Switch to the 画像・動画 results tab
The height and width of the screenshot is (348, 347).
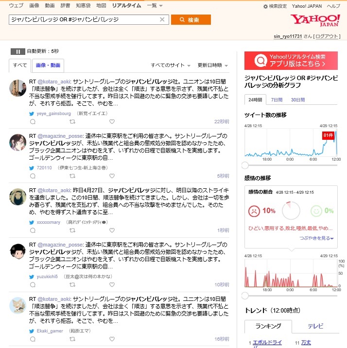(48, 66)
